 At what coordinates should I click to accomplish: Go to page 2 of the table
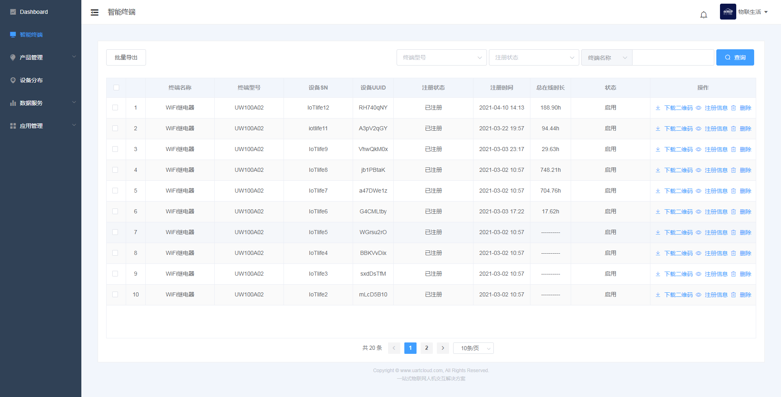pos(427,348)
